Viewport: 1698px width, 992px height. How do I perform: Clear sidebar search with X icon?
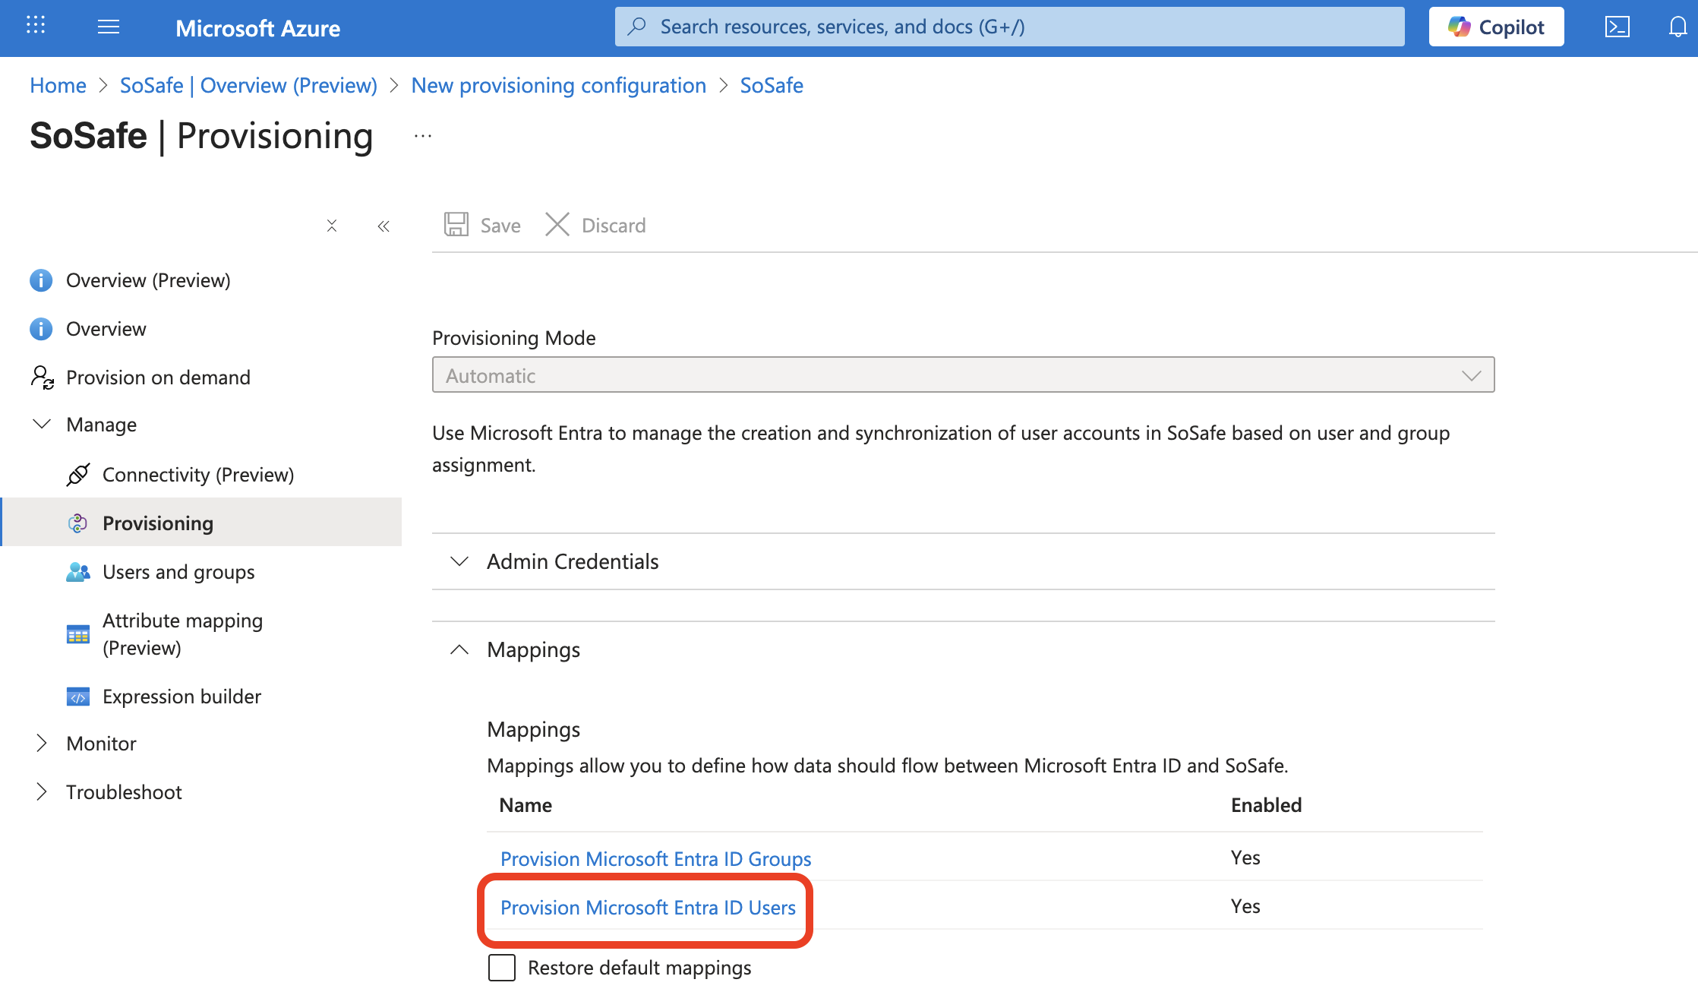point(332,226)
